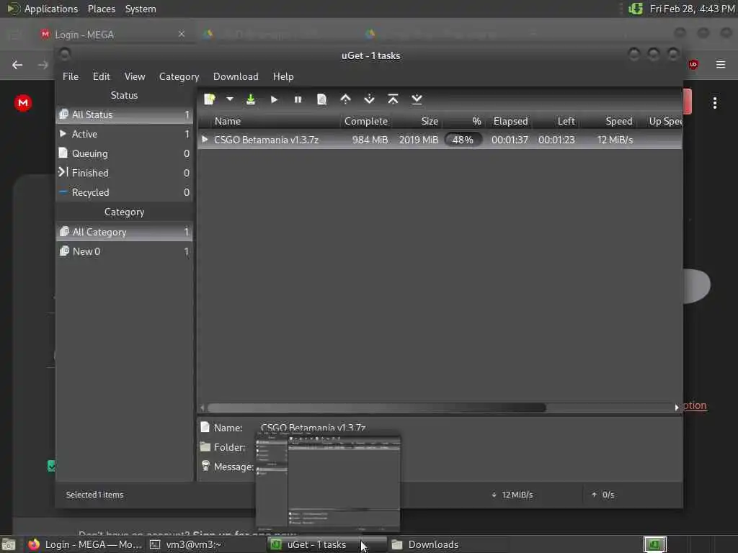Select the Login - MEGA browser tab
The image size is (738, 553).
113,35
